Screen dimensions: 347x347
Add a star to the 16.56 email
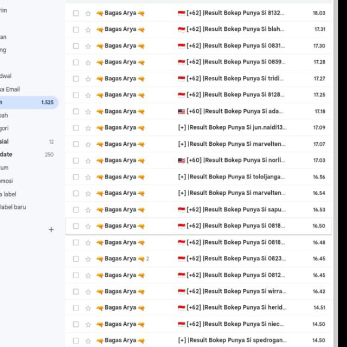pos(88,177)
